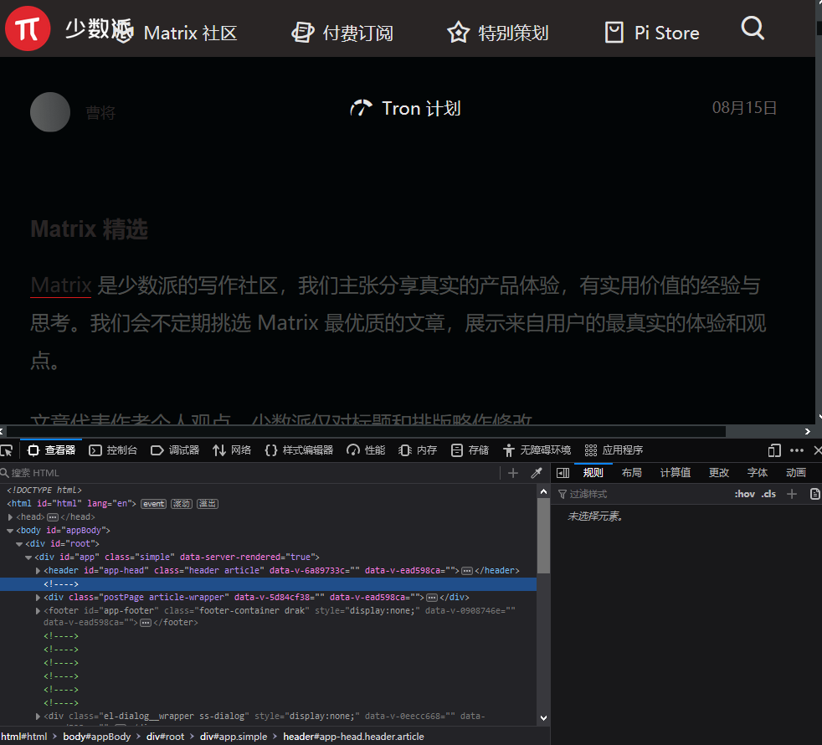822x745 pixels.
Task: Click the plus icon to create new node
Action: [513, 473]
